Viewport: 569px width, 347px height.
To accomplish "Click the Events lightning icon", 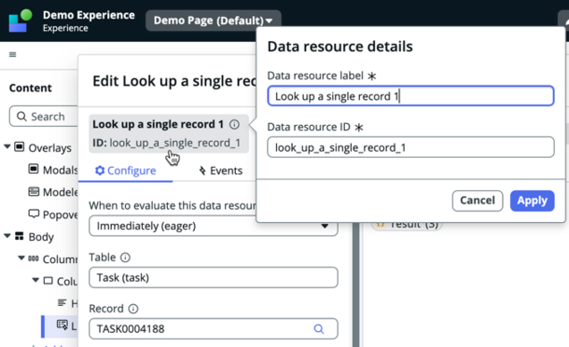I will (x=202, y=171).
